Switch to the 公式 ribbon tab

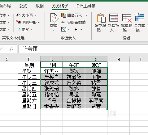(23, 6)
